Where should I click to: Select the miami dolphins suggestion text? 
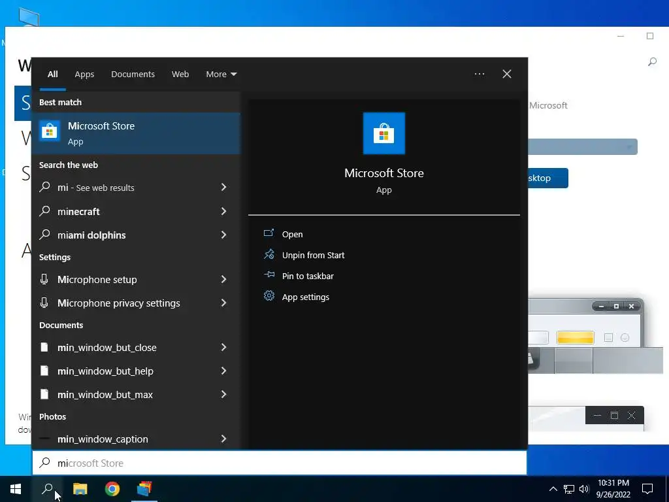coord(91,235)
